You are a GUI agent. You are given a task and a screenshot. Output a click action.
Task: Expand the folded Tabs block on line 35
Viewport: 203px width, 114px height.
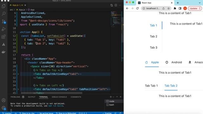click(18, 89)
